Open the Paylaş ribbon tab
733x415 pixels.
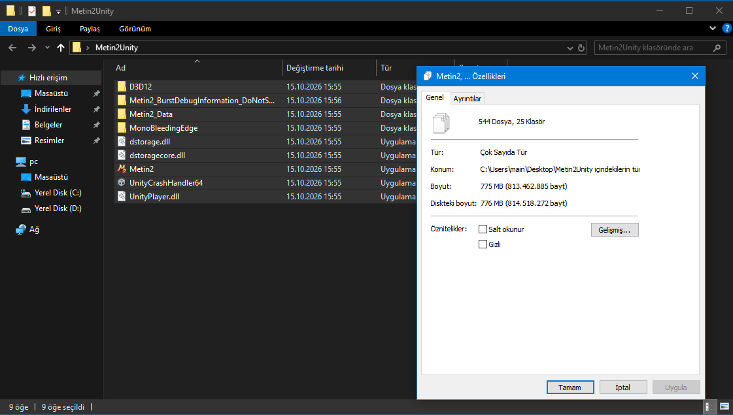(90, 29)
